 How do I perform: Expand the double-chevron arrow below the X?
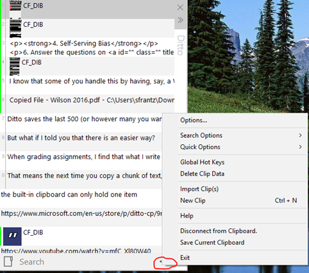click(x=180, y=20)
